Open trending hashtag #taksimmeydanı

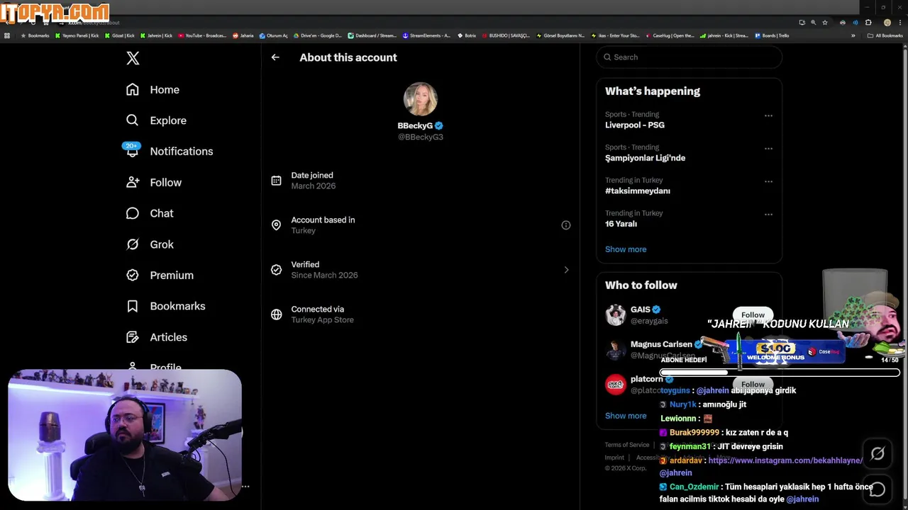(x=637, y=191)
